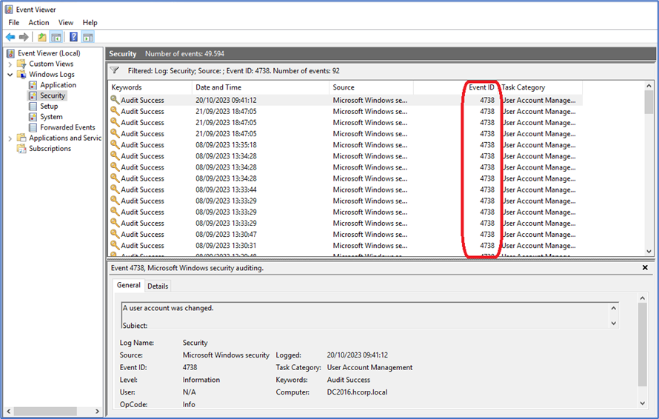Collapse the Windows Logs tree node
659x419 pixels.
10,75
